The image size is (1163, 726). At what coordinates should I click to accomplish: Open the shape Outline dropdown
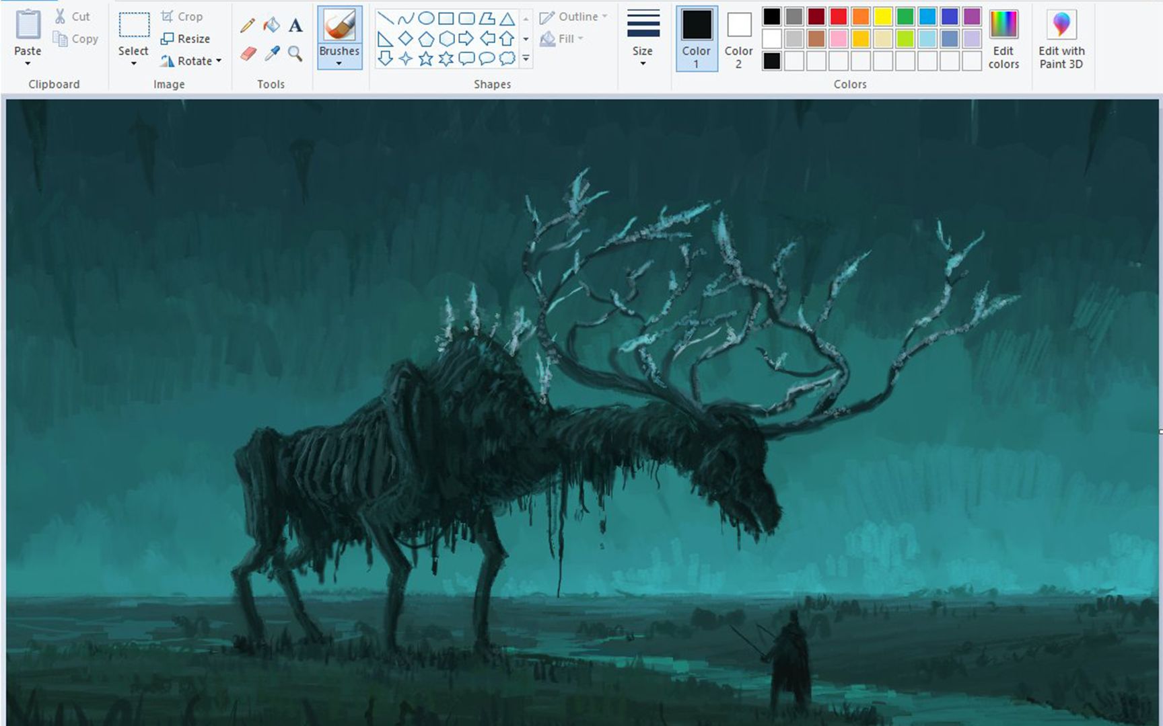[573, 17]
